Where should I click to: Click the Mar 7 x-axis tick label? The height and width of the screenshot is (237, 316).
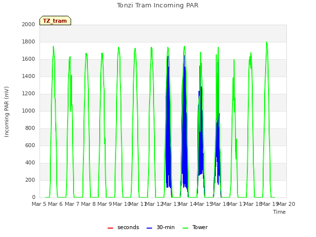(x=72, y=204)
